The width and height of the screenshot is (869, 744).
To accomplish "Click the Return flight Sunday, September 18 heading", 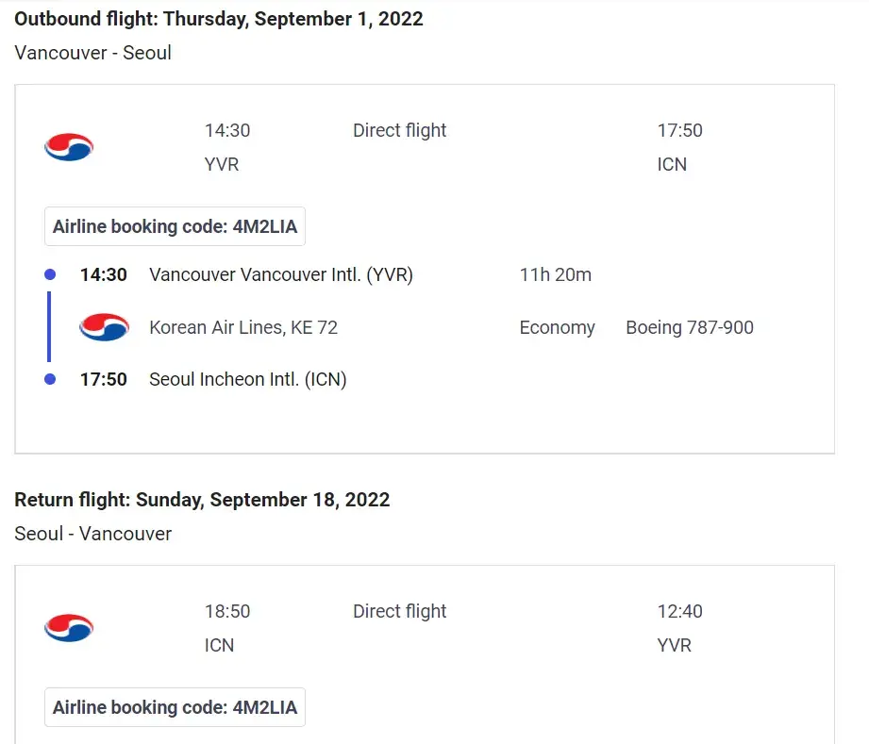I will click(202, 500).
